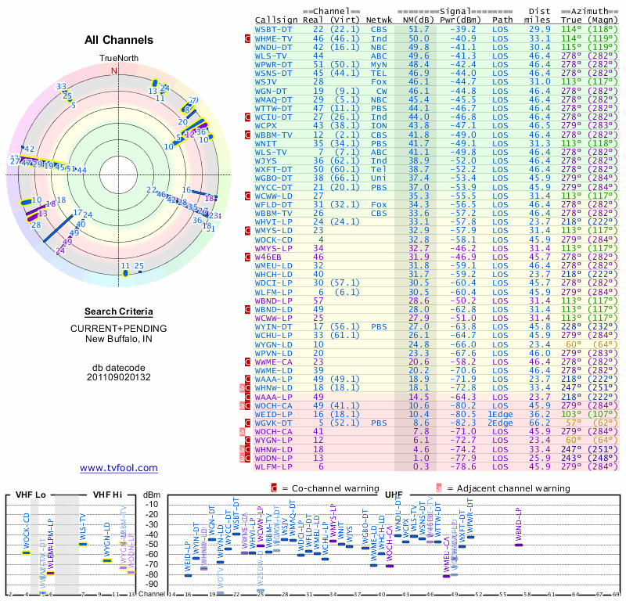The image size is (626, 601).
Task: Click the WFLD-DT callsign
Action: [273, 204]
